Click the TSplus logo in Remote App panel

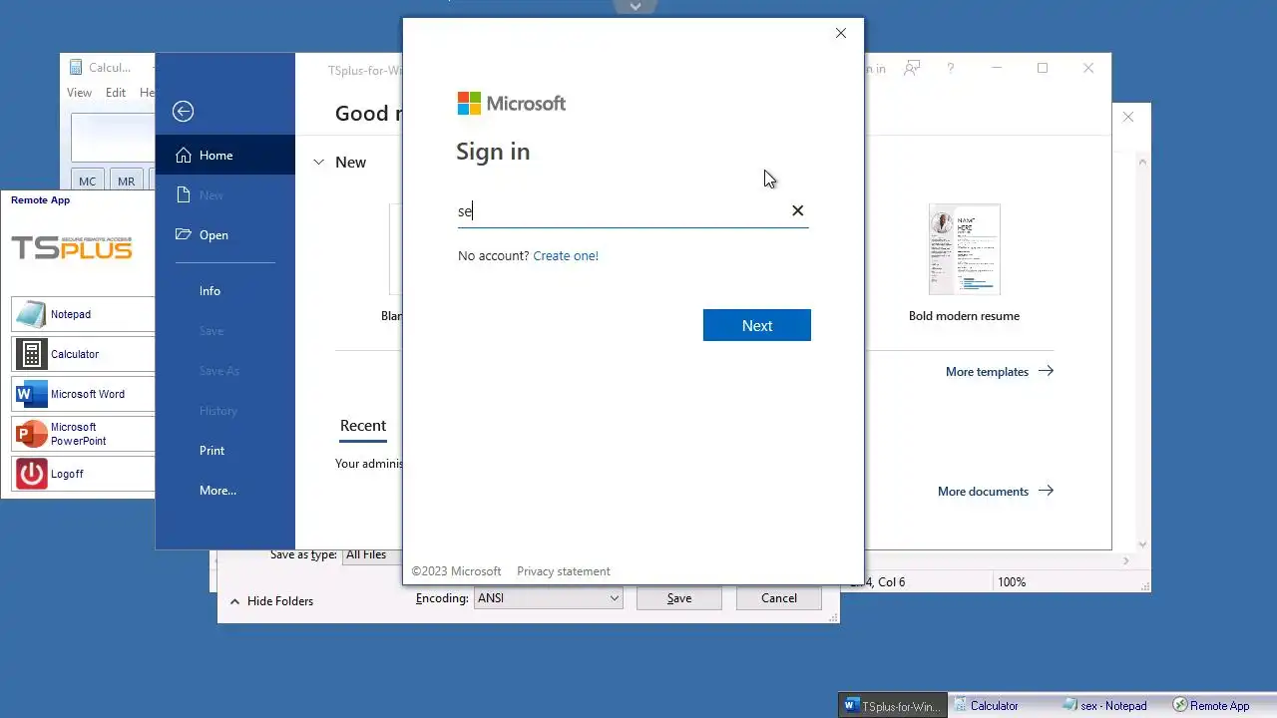click(71, 247)
